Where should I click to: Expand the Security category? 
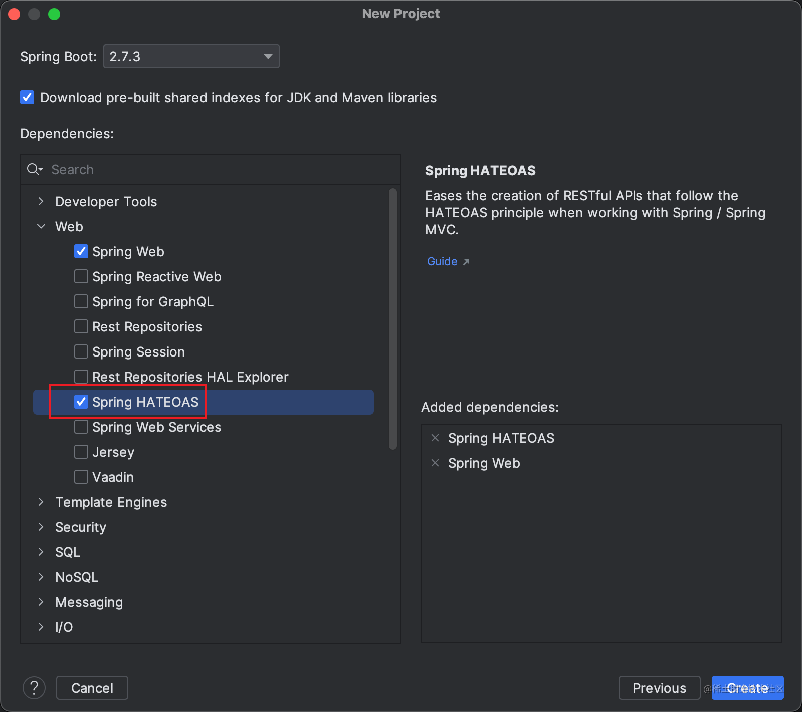(41, 527)
